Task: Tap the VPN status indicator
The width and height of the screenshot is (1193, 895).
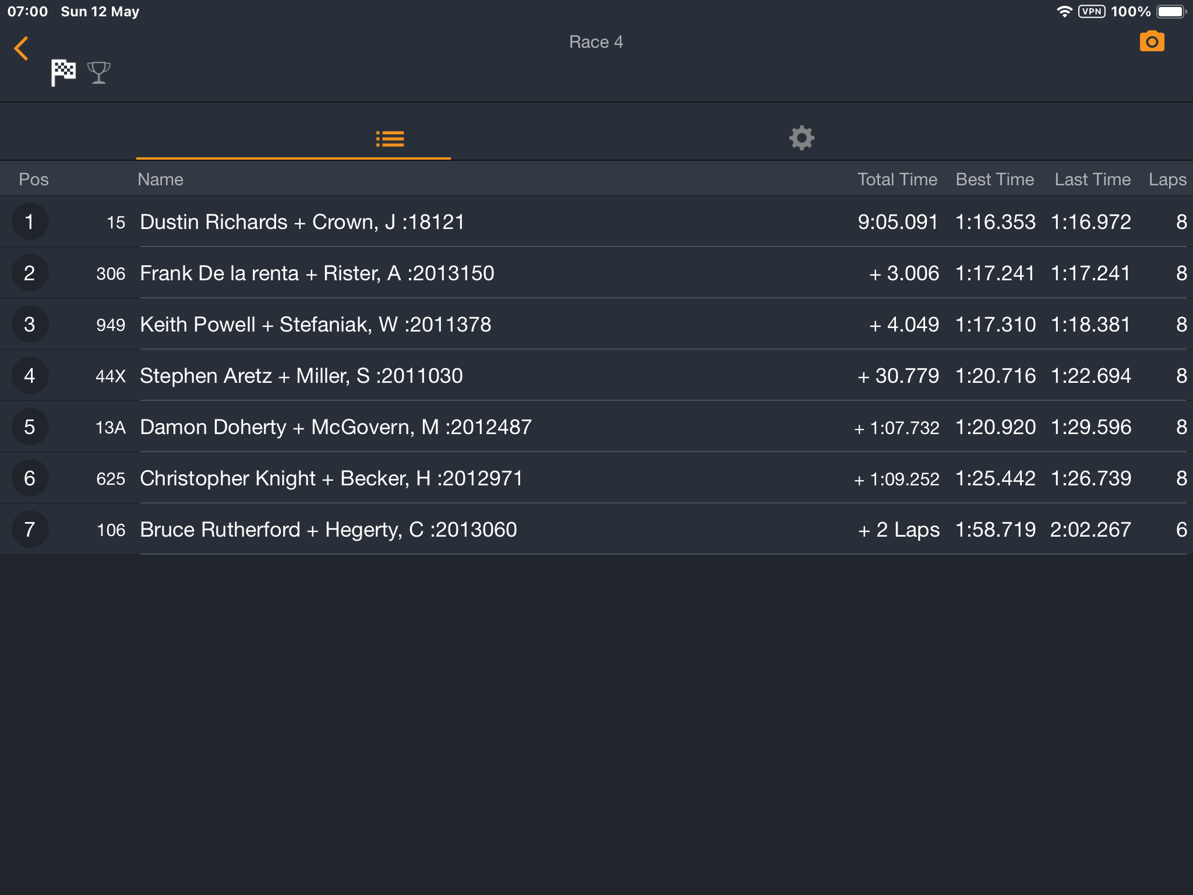Action: click(x=1092, y=12)
